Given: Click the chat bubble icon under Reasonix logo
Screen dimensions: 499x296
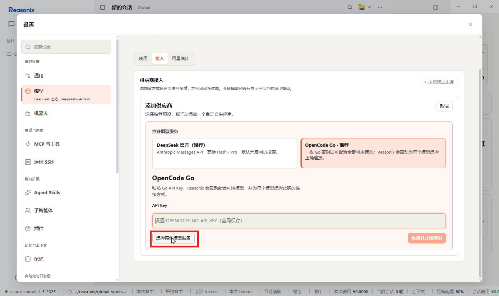Looking at the screenshot, I should coord(11,24).
